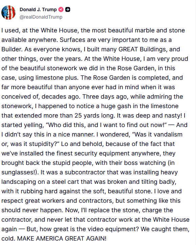This screenshot has height=245, width=196.
Task: Open the Donald J. Trump display name
Action: (x=38, y=9)
